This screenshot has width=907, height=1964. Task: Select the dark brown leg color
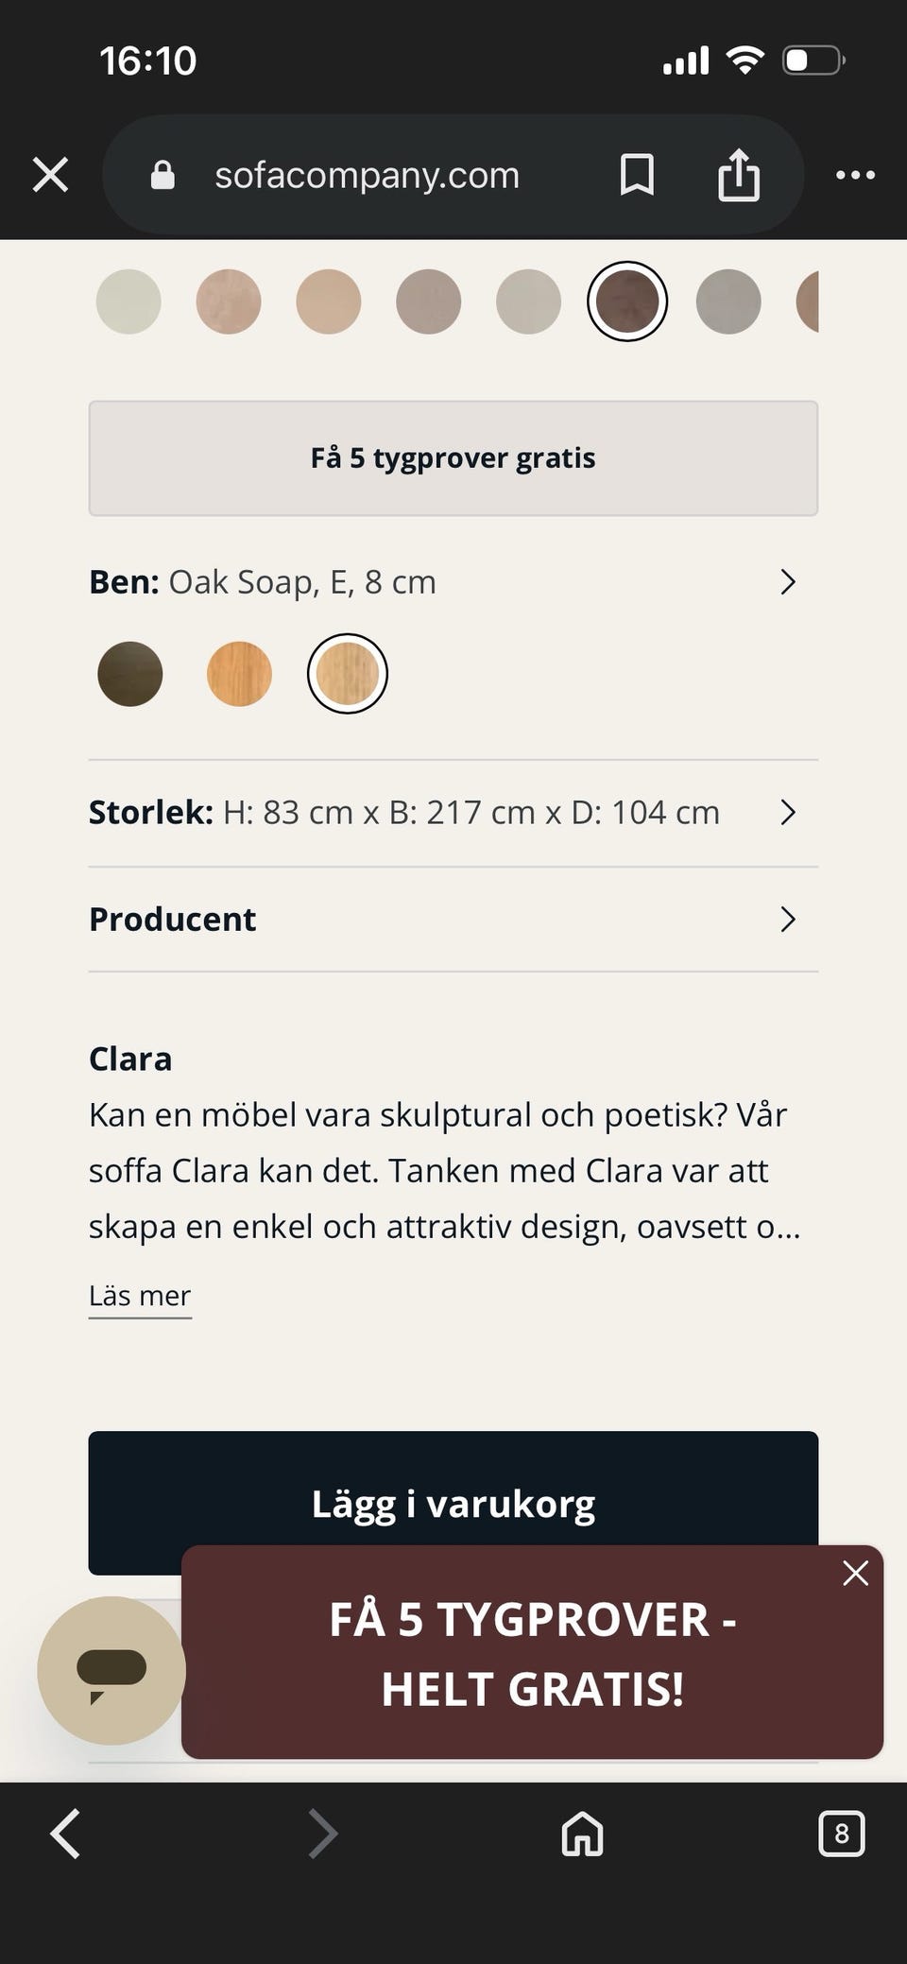(x=130, y=674)
